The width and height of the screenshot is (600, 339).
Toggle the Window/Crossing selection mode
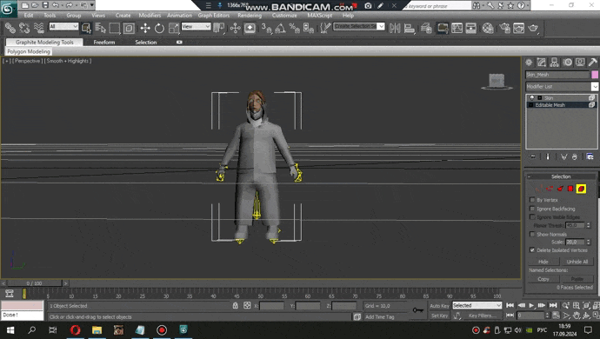click(129, 28)
